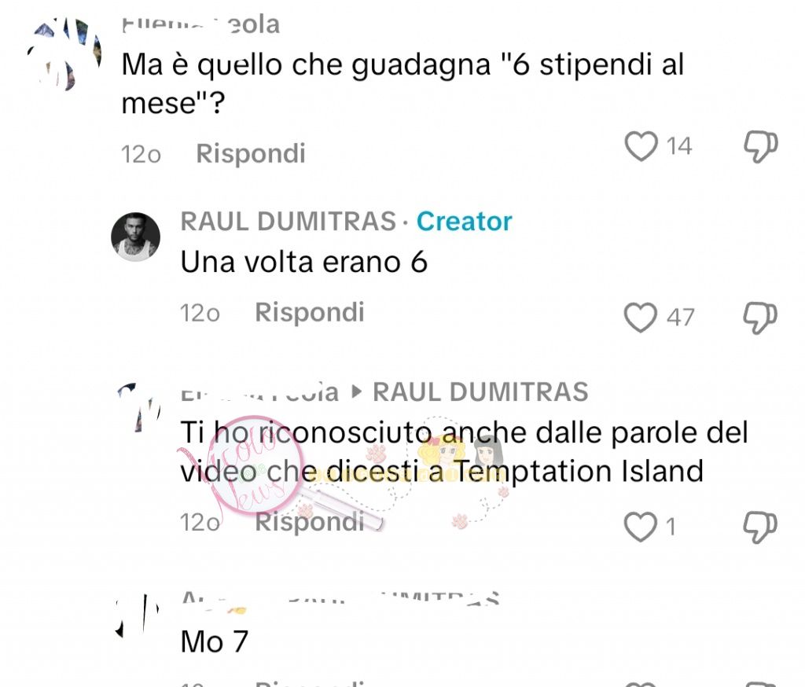
Task: Like the "Una volta erano 6" reply
Action: click(640, 318)
